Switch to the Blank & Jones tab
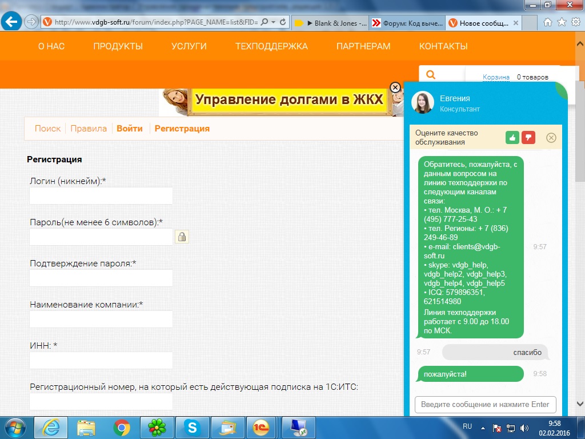Screen dimensions: 585x439 (x=330, y=23)
